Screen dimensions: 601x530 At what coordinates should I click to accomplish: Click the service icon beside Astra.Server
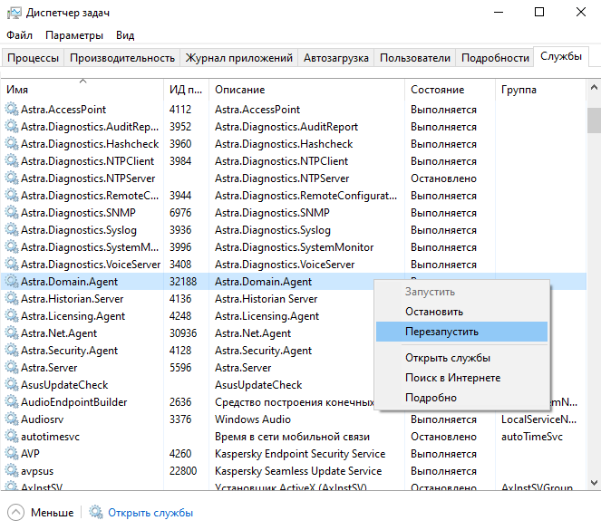click(12, 368)
